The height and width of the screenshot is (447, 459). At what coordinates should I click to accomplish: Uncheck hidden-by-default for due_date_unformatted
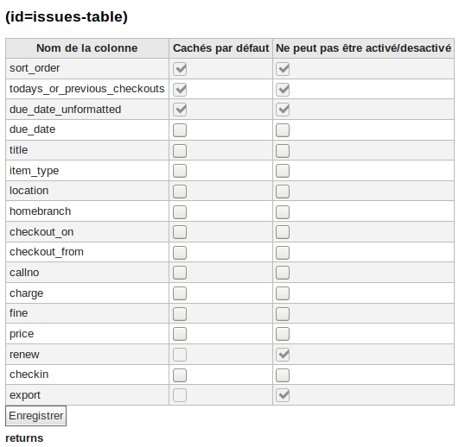pyautogui.click(x=180, y=110)
